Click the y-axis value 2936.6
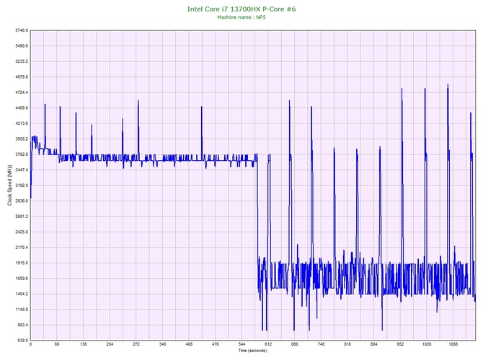The height and width of the screenshot is (363, 483). point(22,201)
